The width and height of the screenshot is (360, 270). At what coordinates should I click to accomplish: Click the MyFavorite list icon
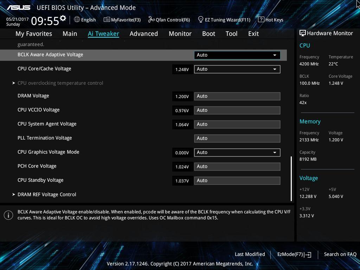(107, 20)
